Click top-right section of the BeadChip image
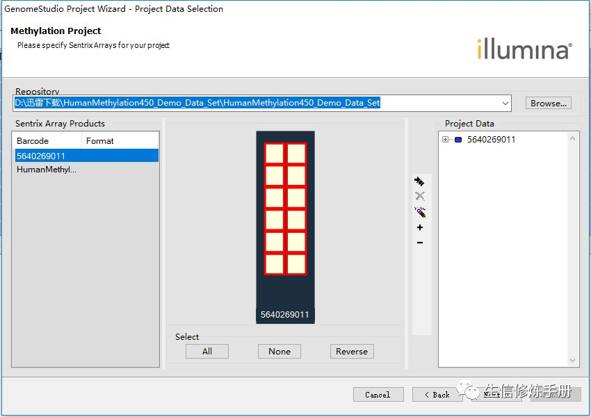This screenshot has width=591, height=417. point(296,154)
